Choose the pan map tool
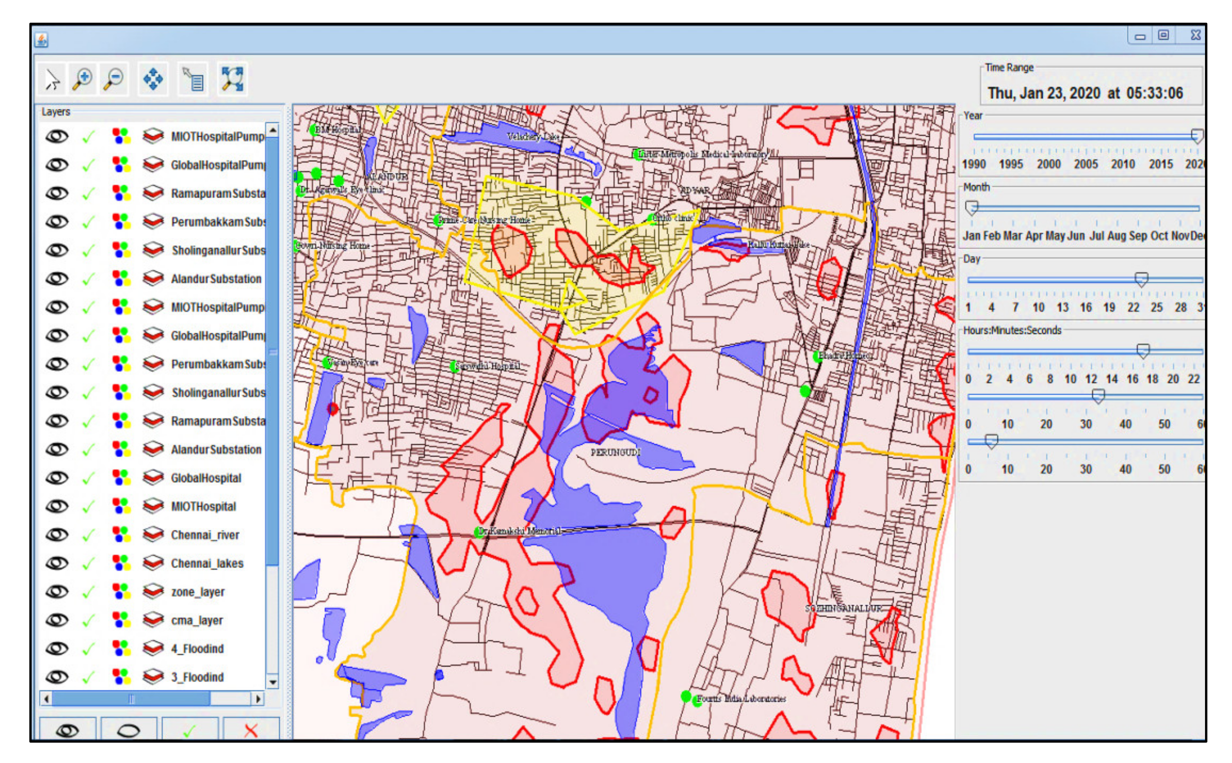1232x763 pixels. pos(153,80)
